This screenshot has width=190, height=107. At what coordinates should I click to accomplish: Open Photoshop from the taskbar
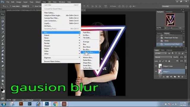[47, 104]
